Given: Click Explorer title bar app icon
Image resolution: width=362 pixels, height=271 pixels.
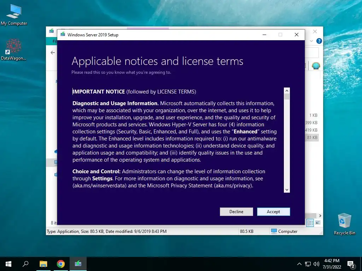Looking at the screenshot, I should (x=52, y=31).
